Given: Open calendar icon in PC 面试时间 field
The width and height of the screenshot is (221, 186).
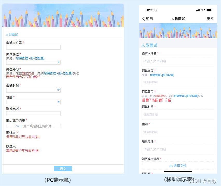Looking at the screenshot, I should pyautogui.click(x=58, y=90).
